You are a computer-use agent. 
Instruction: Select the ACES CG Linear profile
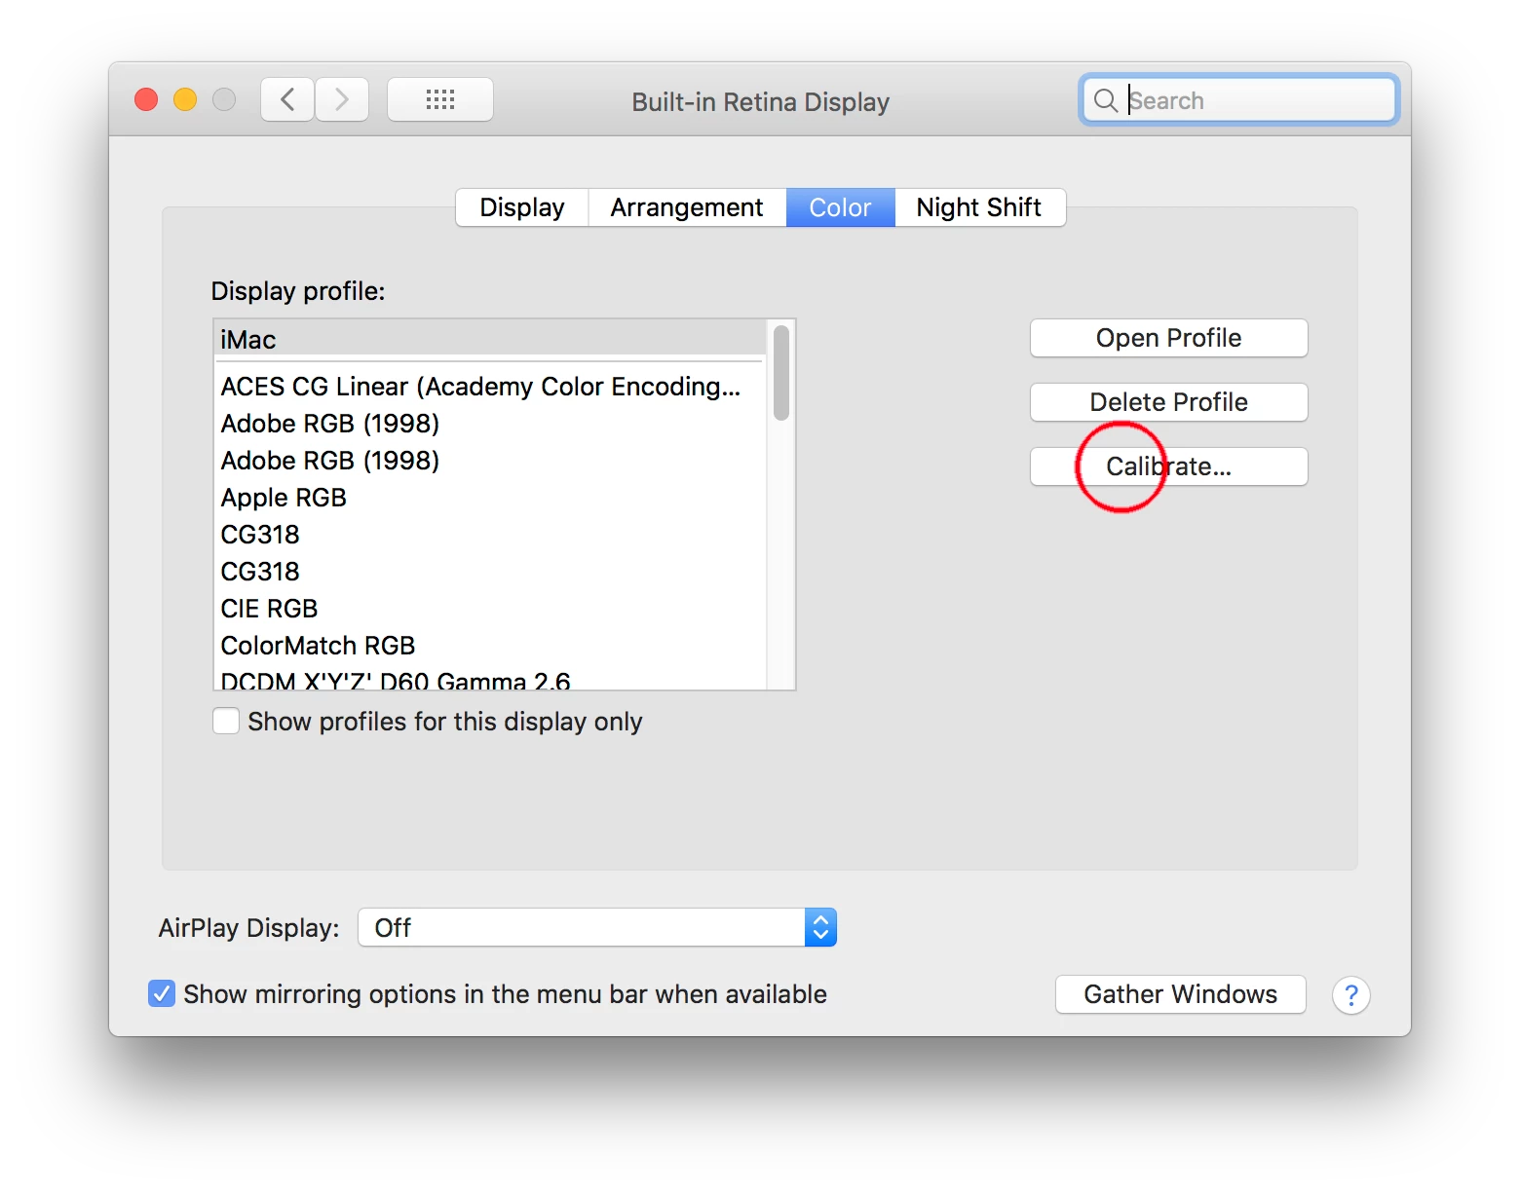(x=490, y=387)
